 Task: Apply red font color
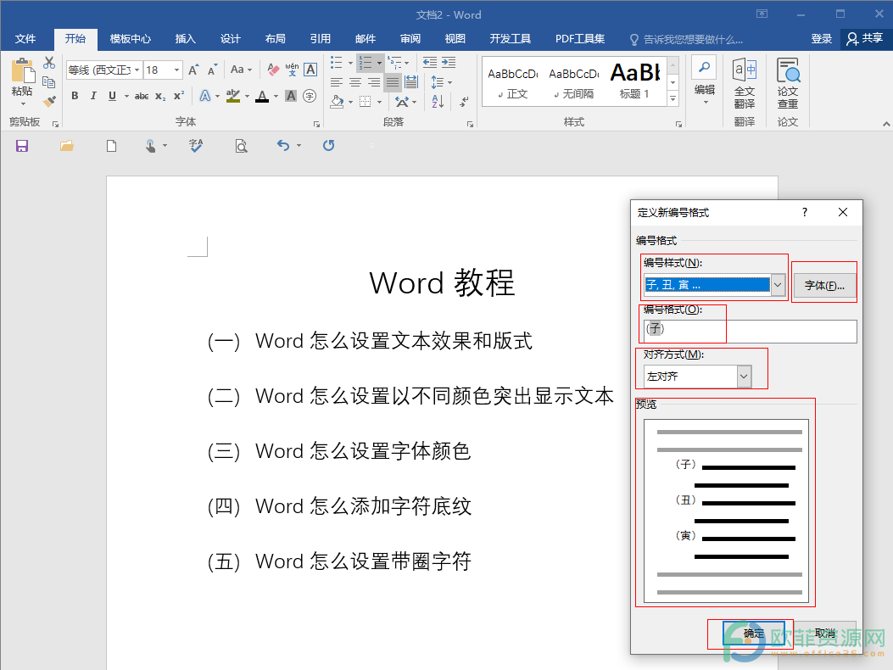point(262,96)
